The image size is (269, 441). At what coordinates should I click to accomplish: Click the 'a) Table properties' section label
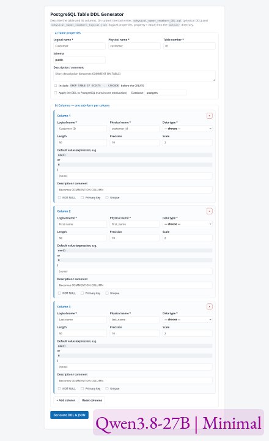tap(68, 33)
